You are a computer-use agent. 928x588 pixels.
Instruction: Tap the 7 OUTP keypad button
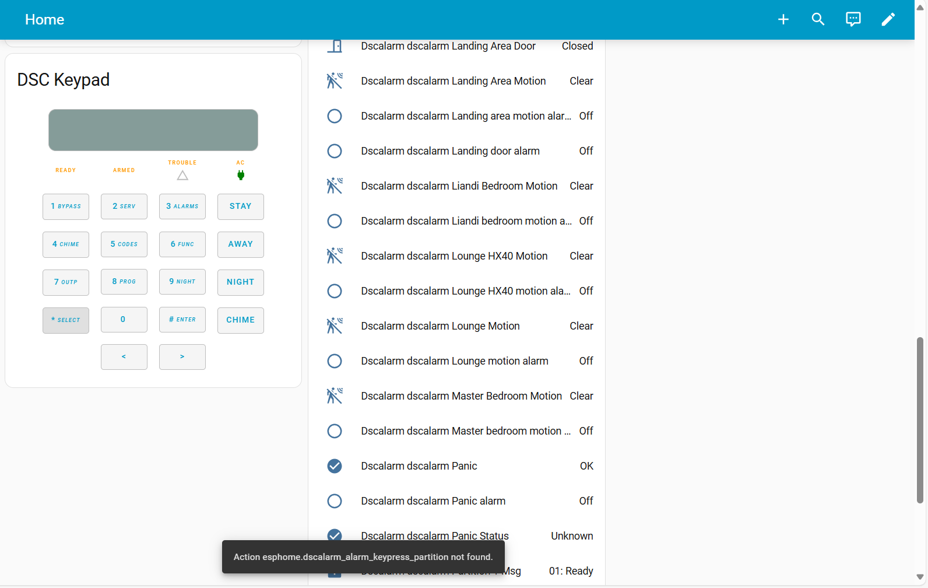[66, 282]
